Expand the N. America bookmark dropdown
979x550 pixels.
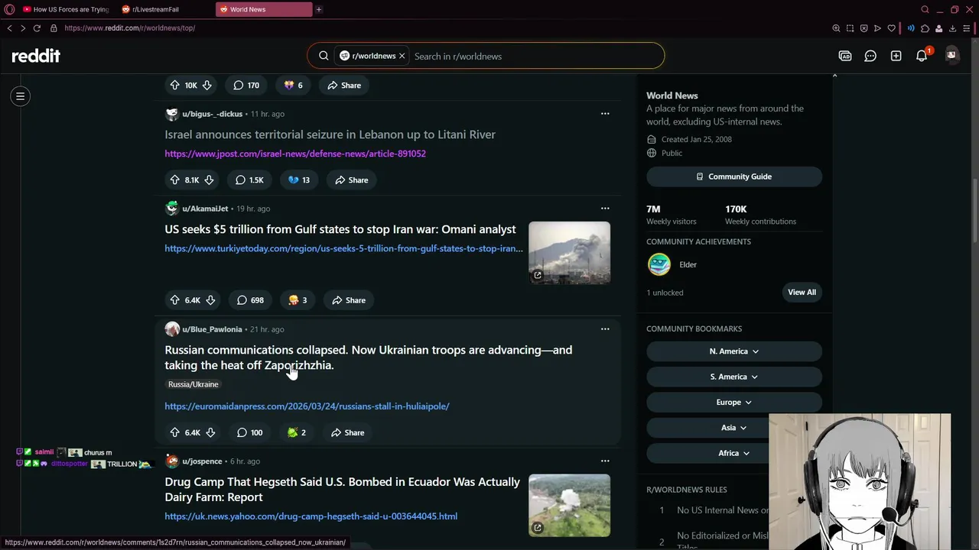tap(734, 351)
